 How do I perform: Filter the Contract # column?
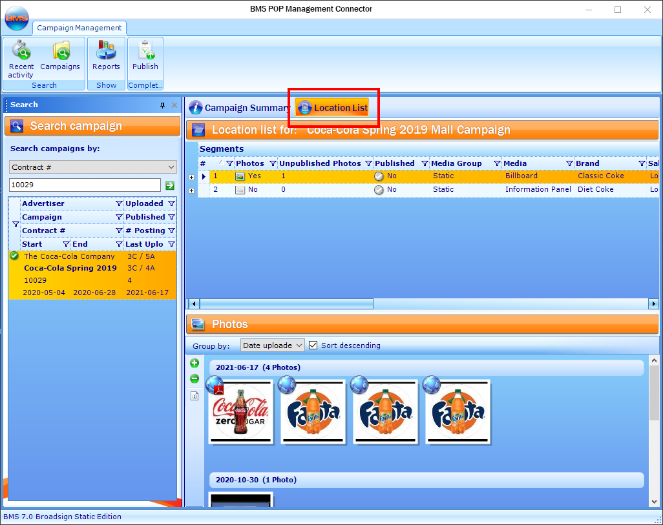pos(119,231)
